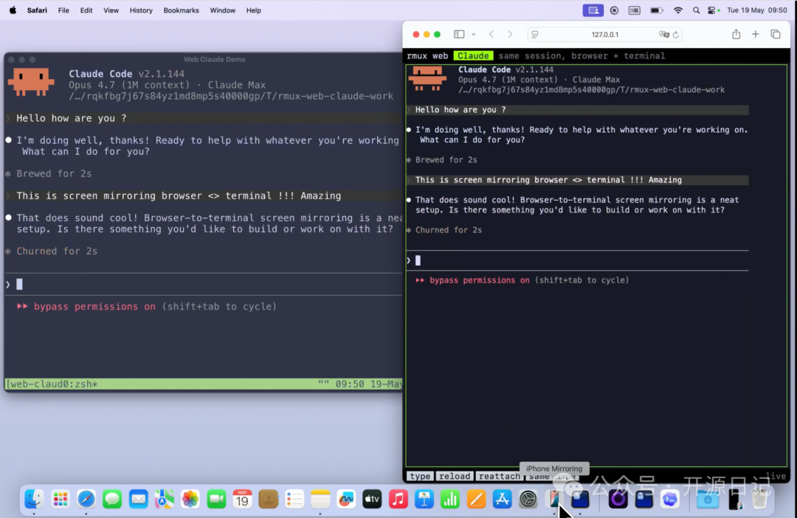Open Pages from the Dock
Viewport: 797px width, 518px height.
(476, 500)
